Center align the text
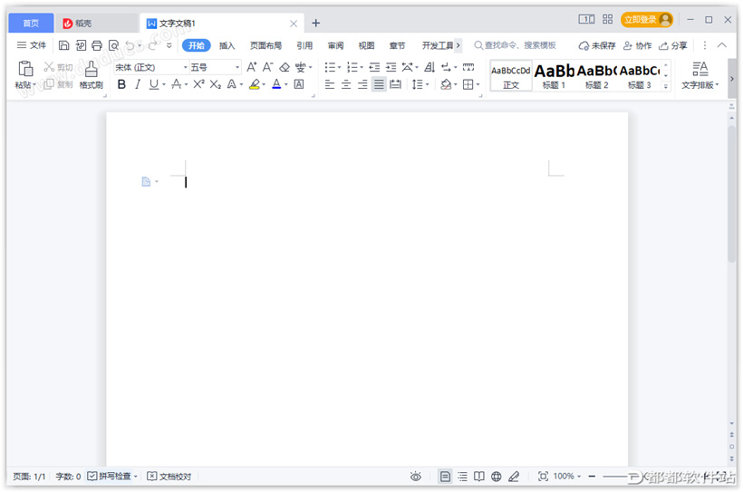Screen dimensions: 743x492 (346, 85)
